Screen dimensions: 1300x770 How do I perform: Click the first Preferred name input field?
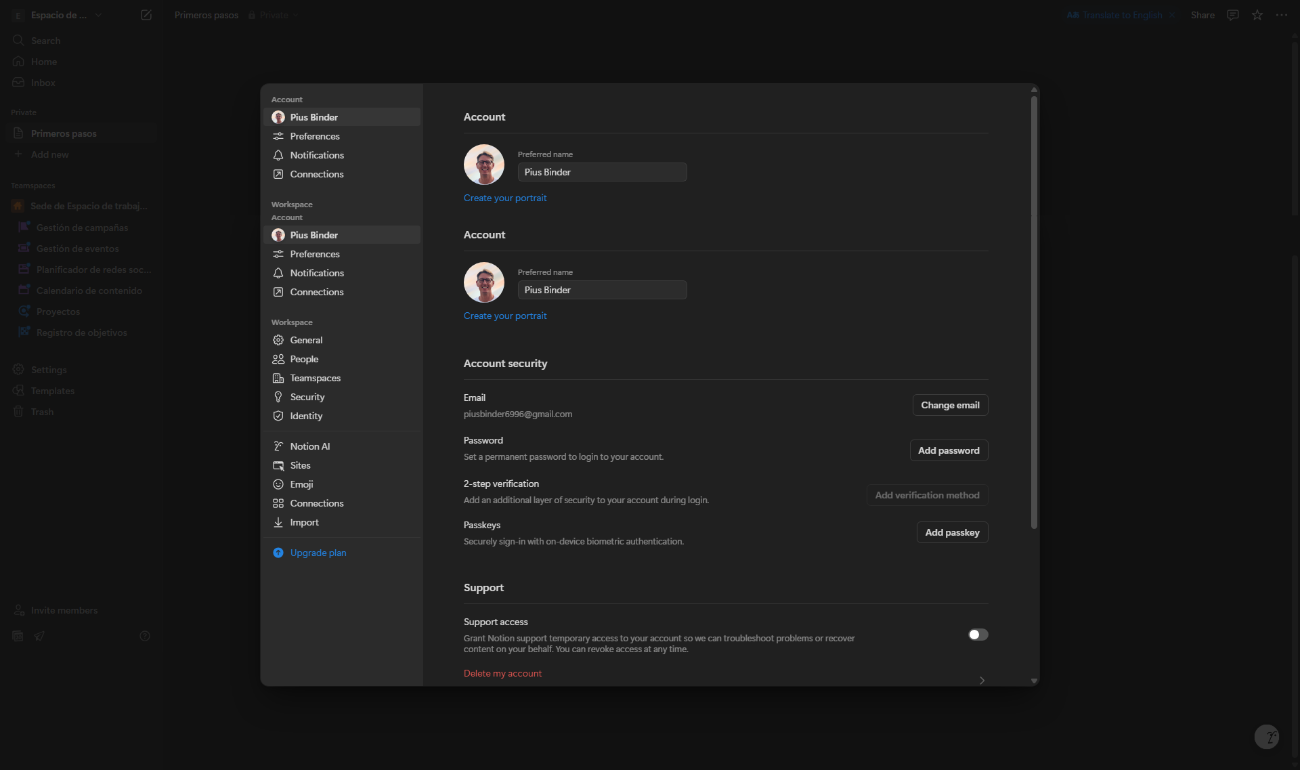point(602,172)
